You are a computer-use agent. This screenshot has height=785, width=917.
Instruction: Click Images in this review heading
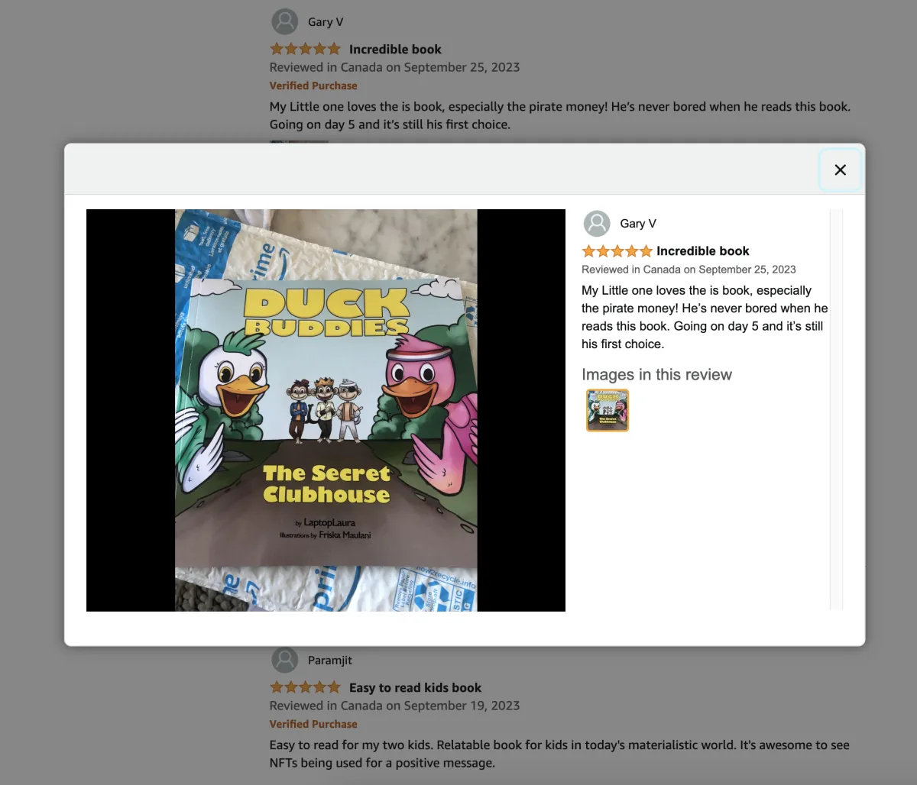(656, 374)
